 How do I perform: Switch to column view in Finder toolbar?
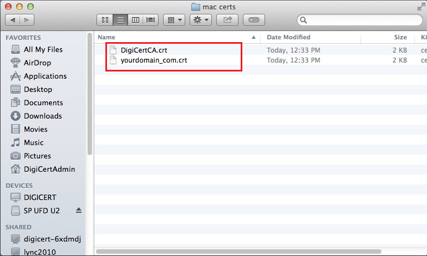coord(135,20)
